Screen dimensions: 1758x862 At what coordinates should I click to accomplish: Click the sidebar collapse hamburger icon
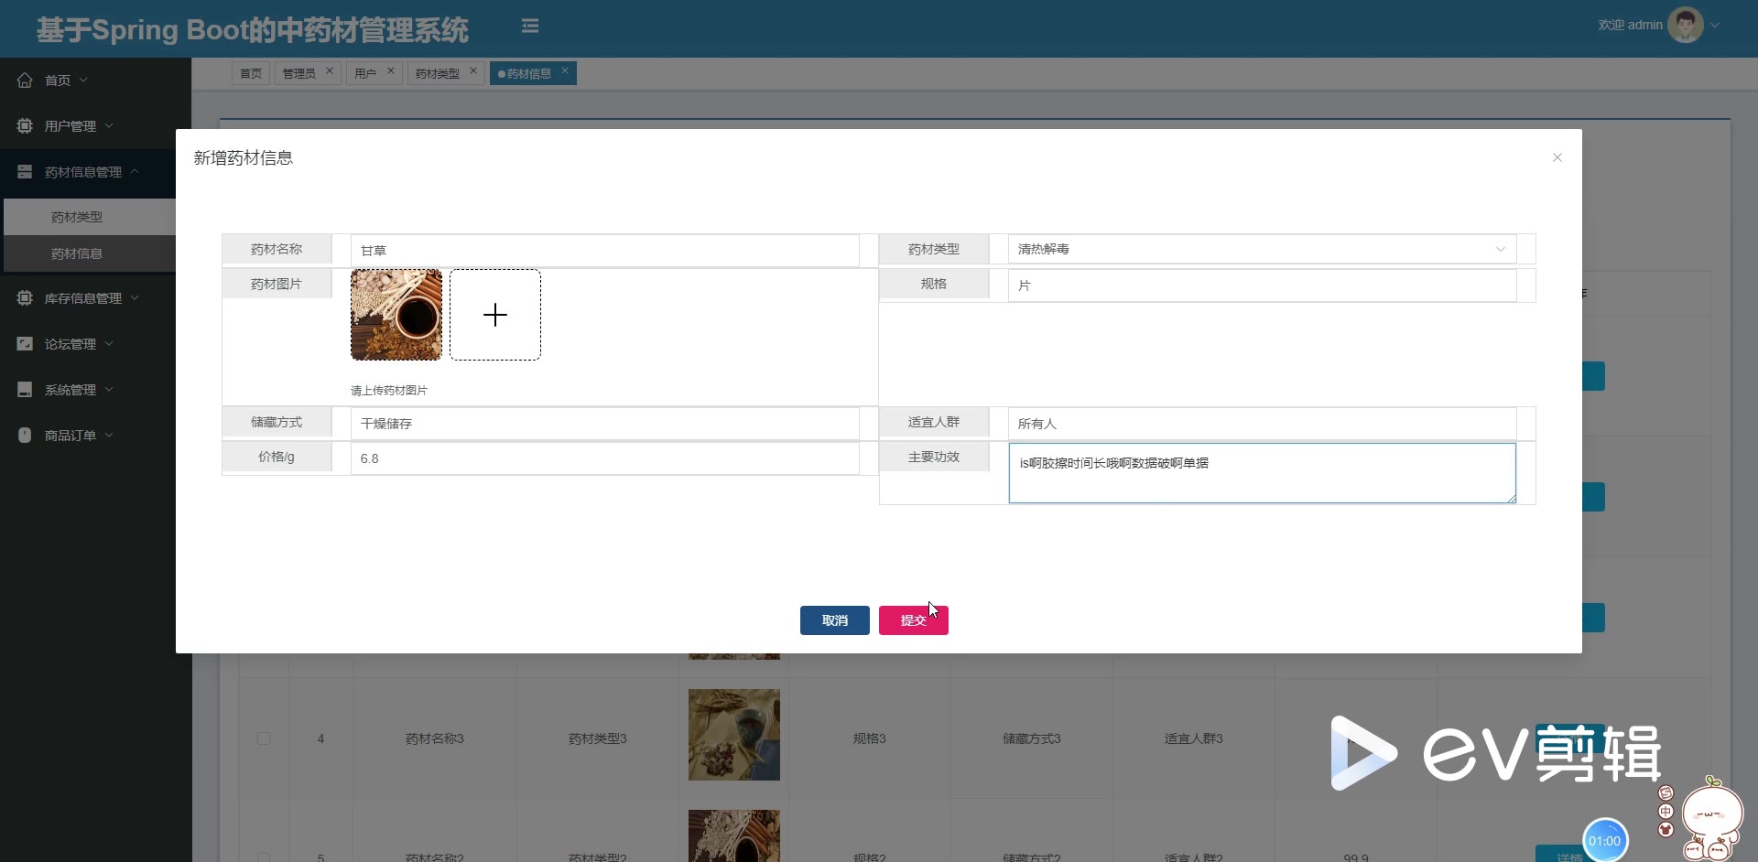530,27
